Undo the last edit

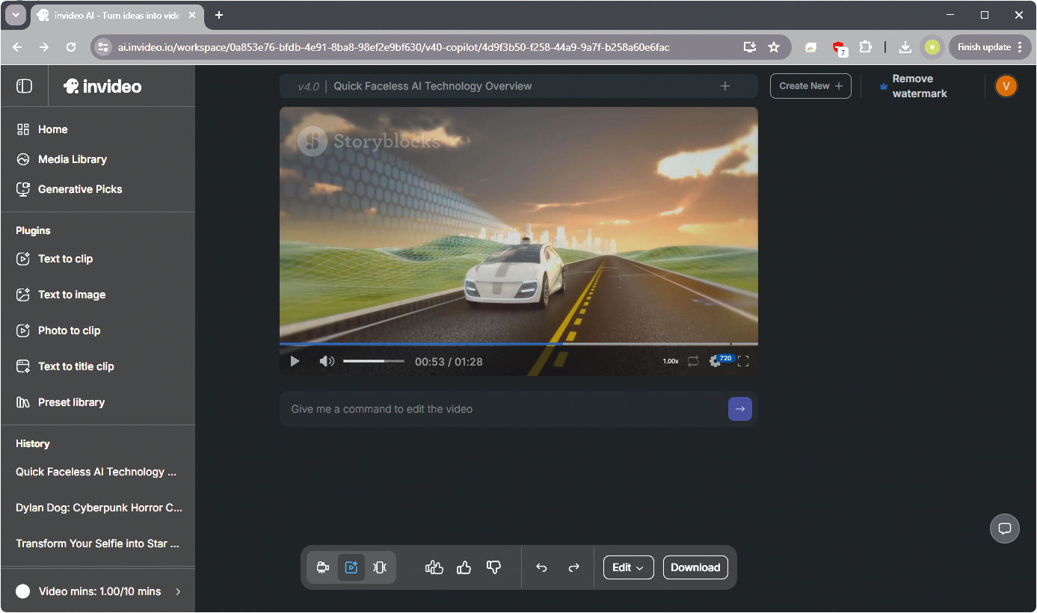coord(542,567)
